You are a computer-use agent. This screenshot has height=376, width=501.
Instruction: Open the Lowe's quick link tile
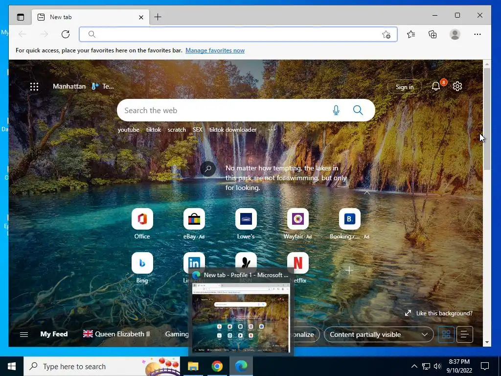[x=246, y=219]
